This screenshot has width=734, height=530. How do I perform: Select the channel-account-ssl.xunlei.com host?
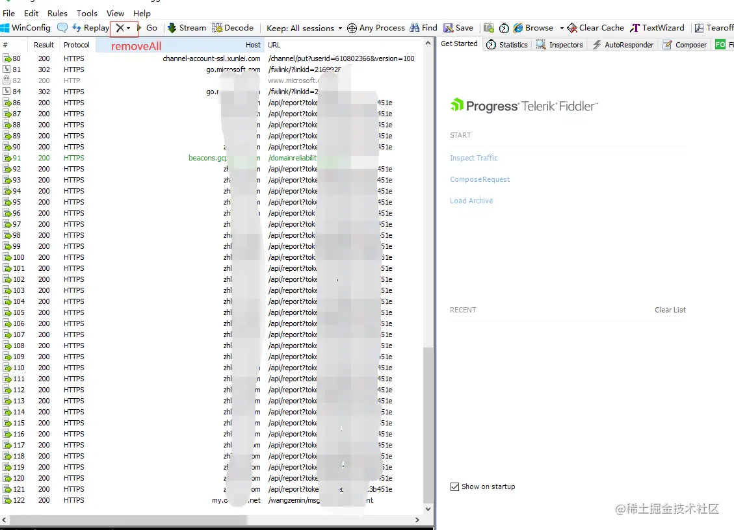(x=211, y=58)
